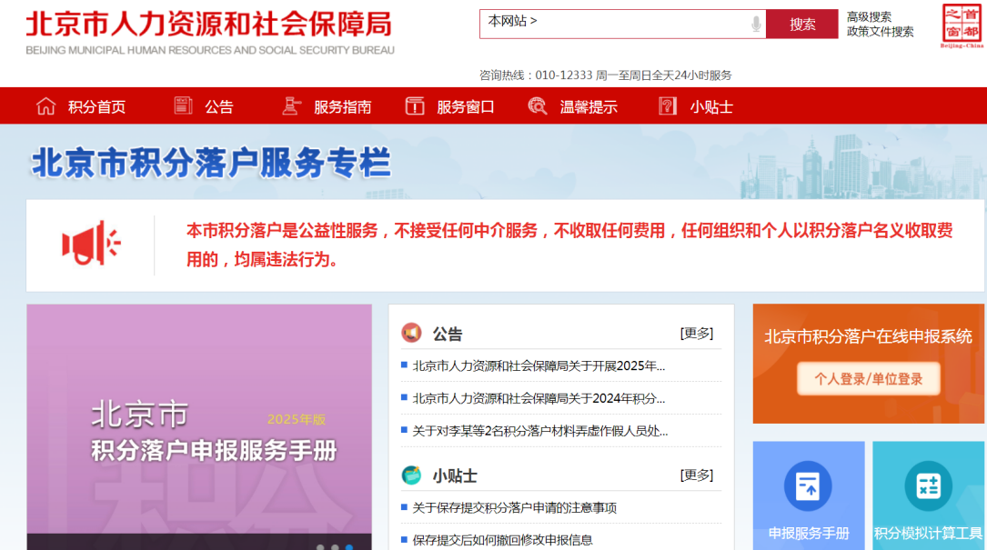Click the round icon beside the 小贴士 section heading
The width and height of the screenshot is (987, 550).
click(412, 475)
